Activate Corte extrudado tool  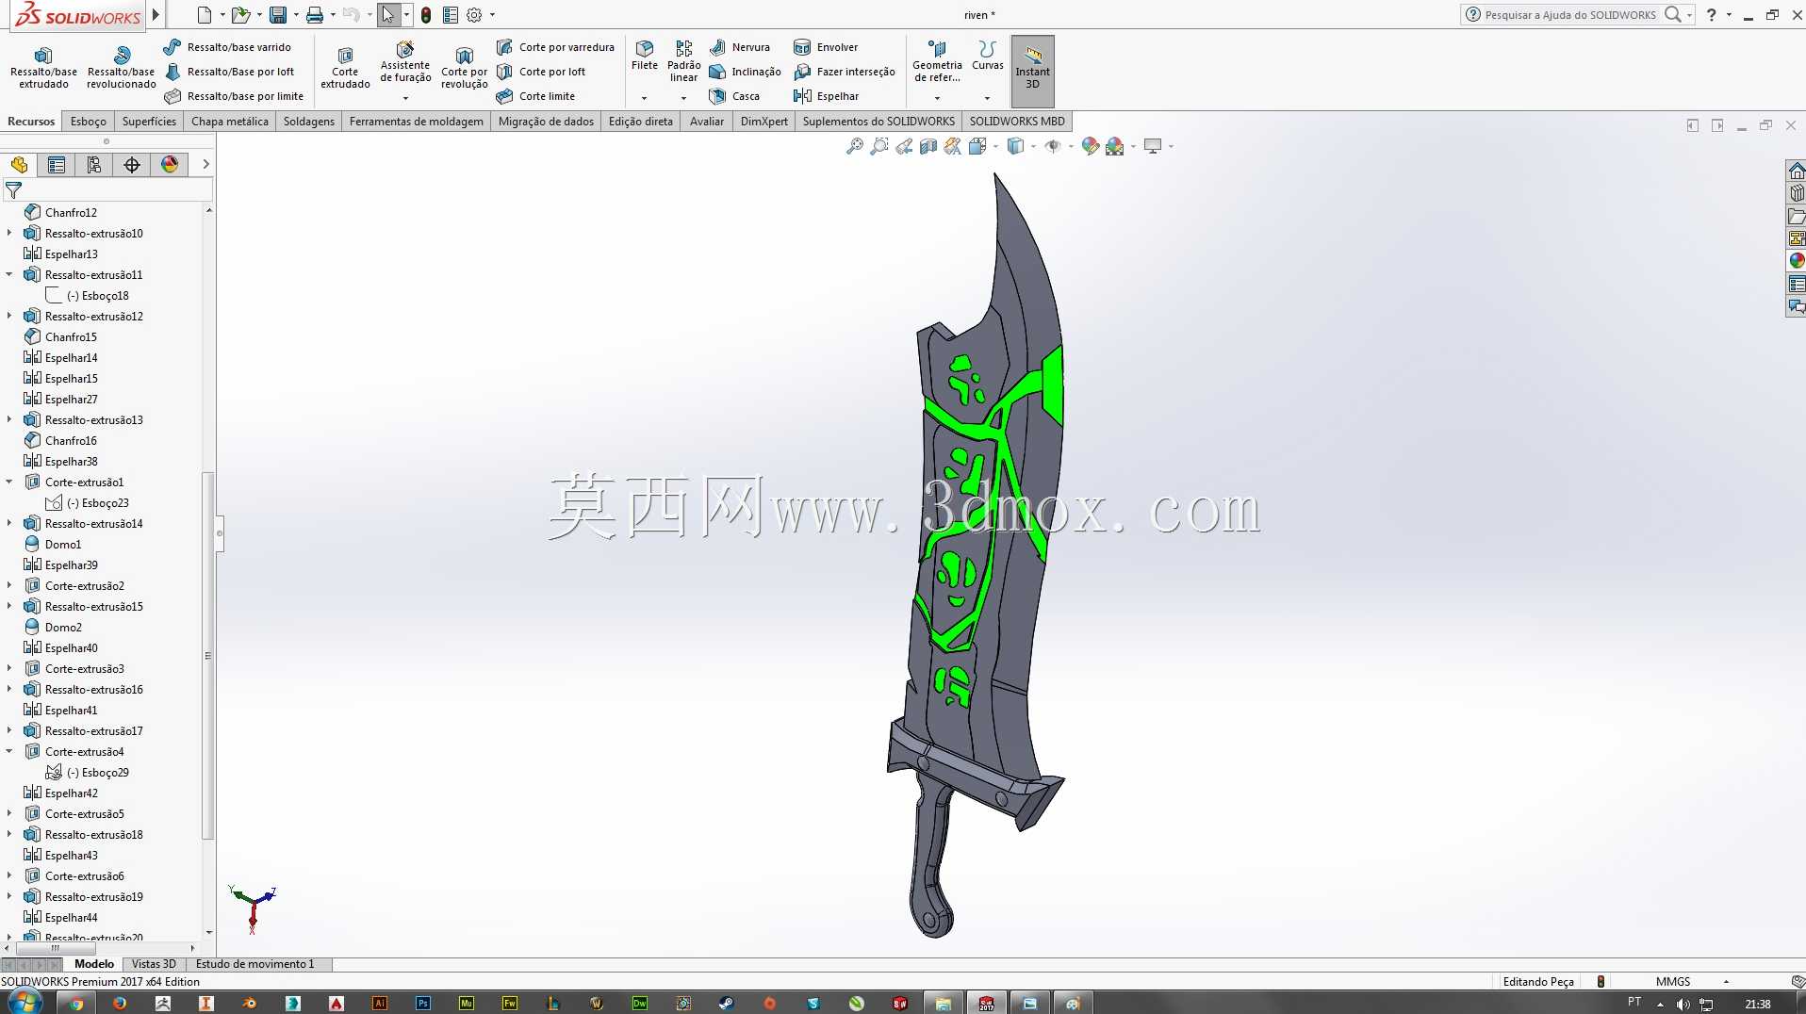(x=345, y=68)
